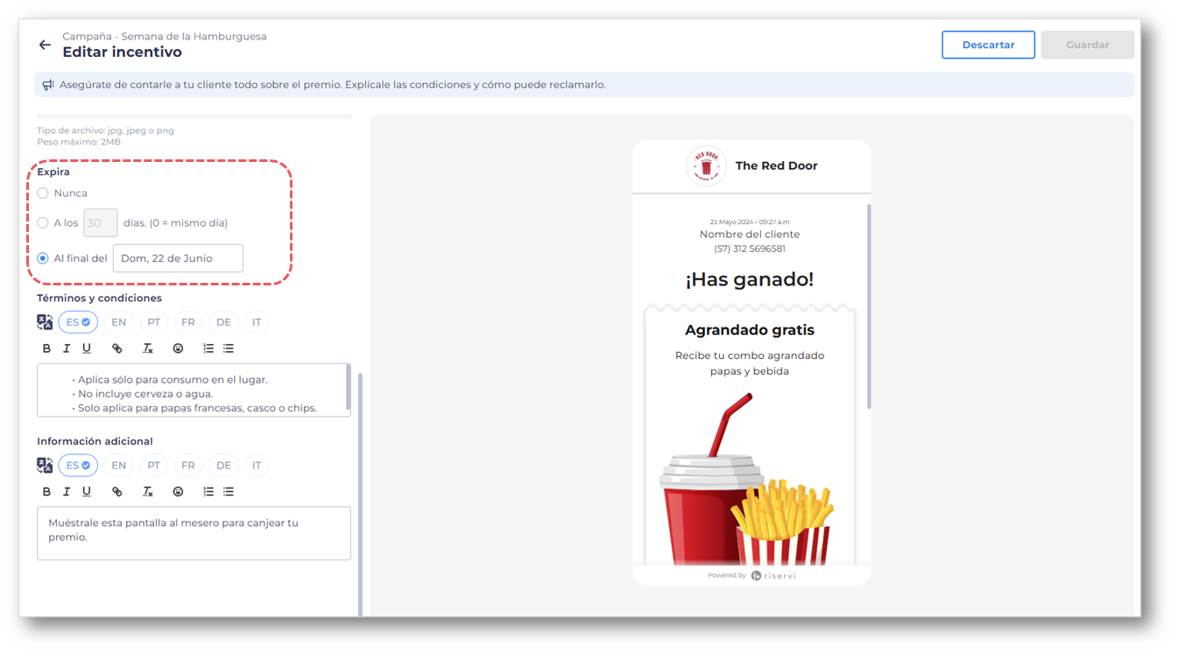Select ES language tab for Información adicional
Screen dimensions: 1178x654
pyautogui.click(x=78, y=466)
